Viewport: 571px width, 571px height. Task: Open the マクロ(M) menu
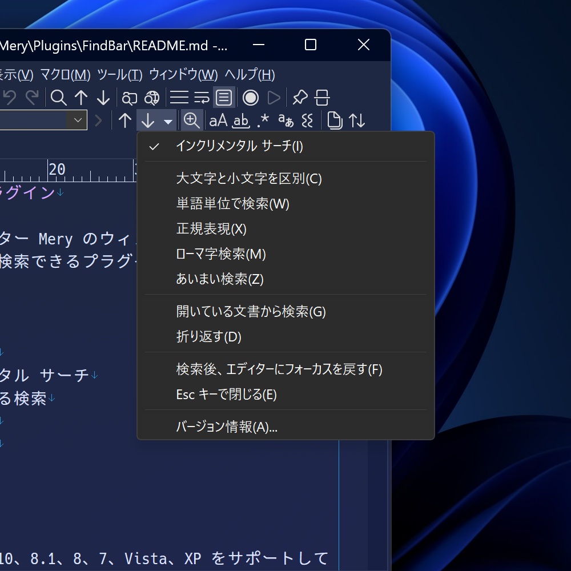[x=65, y=75]
